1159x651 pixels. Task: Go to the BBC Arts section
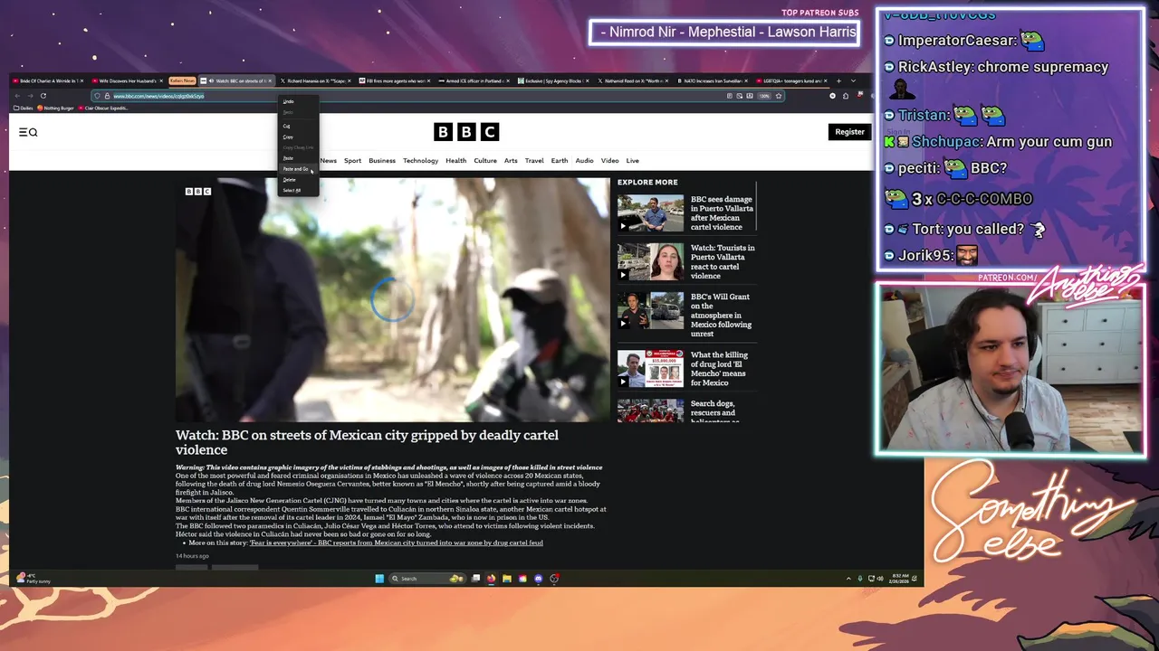tap(511, 161)
